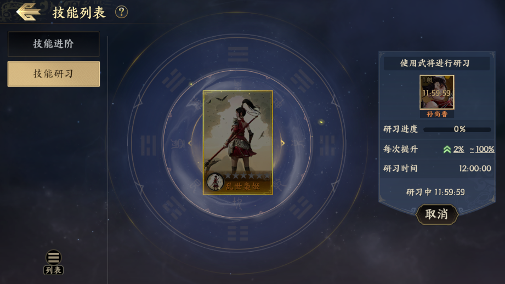
Task: Go to previous skill with left arrow
Action: tap(190, 143)
